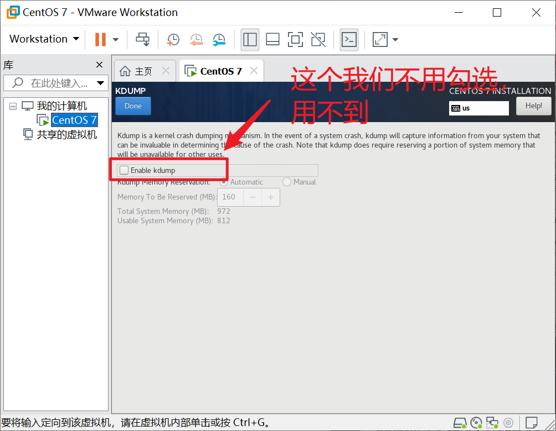Click the Total System Memory value 972
Screen dimensions: 556x431
(x=223, y=211)
